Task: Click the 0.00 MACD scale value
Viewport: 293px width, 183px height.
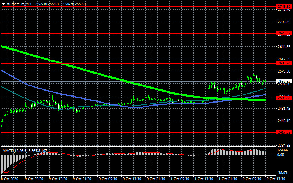Action: tap(281, 155)
